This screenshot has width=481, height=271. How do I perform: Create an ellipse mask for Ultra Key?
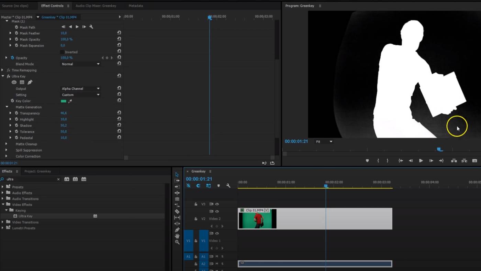coord(14,82)
